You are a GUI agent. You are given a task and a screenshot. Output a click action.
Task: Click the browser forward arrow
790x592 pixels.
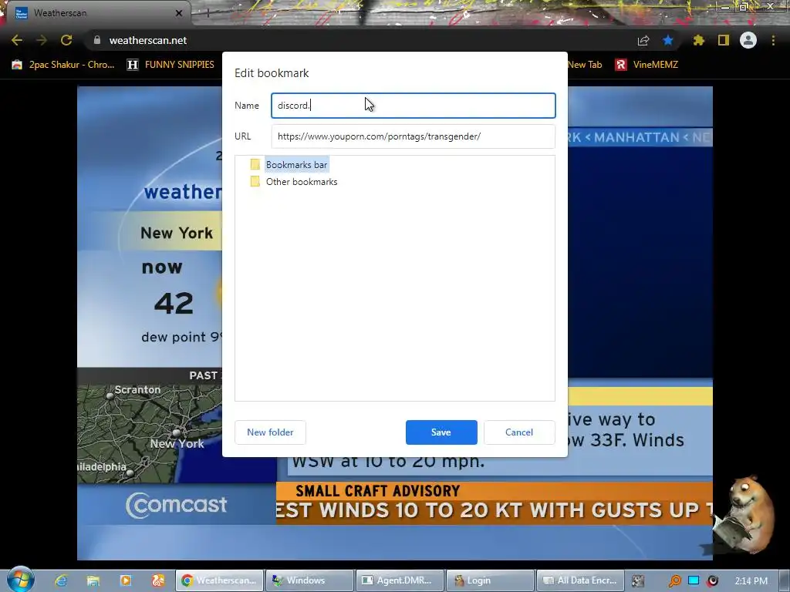tap(42, 40)
